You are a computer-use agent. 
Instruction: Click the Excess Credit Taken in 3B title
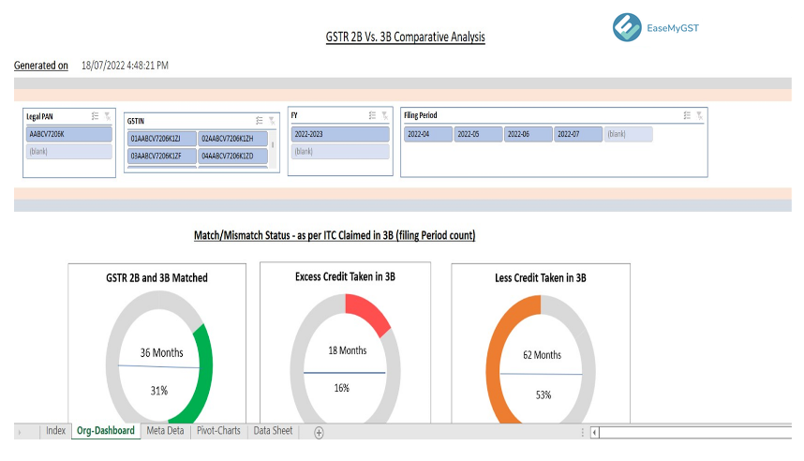click(x=345, y=277)
